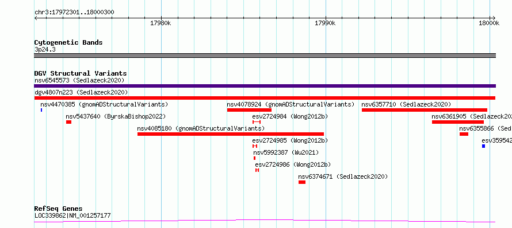Select the esv2724984 variant glyph
The width and height of the screenshot is (512, 228).
click(x=257, y=122)
